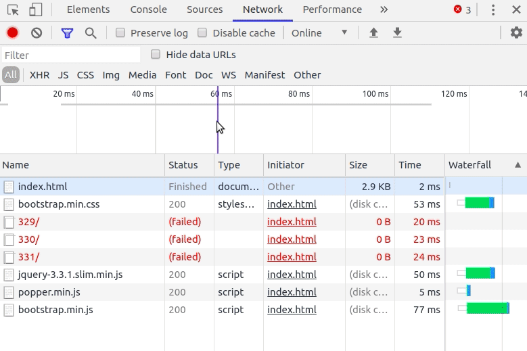This screenshot has width=527, height=351.
Task: Open index.html initiator link for 329/
Action: [292, 222]
